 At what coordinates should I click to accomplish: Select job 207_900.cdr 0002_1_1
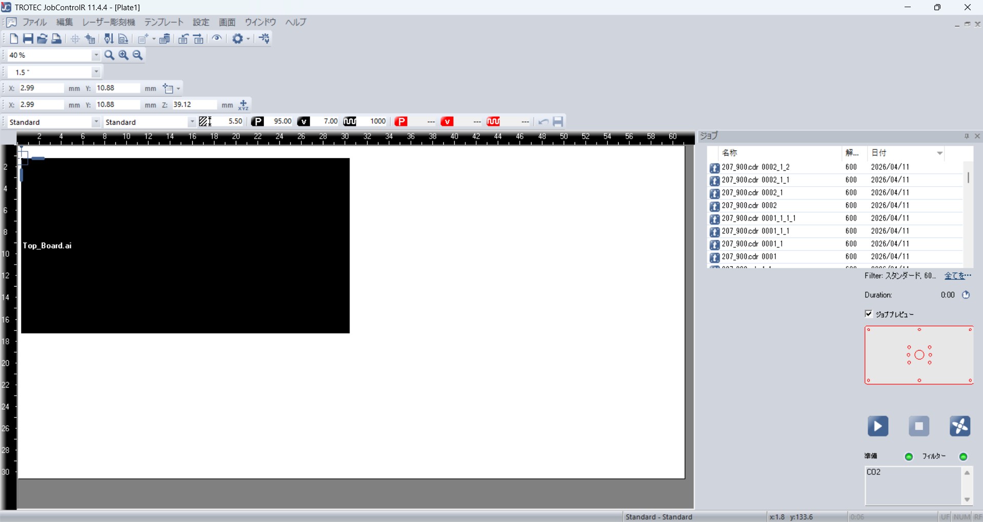(x=835, y=180)
